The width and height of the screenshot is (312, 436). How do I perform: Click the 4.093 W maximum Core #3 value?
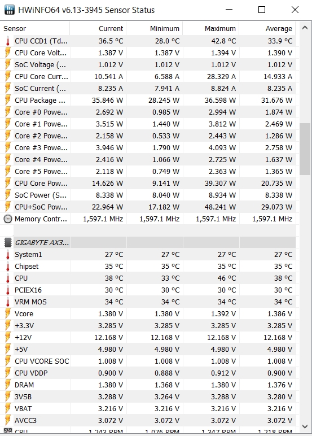(222, 148)
